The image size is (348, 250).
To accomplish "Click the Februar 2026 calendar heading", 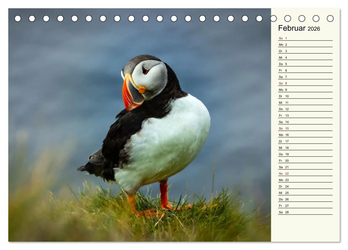I will (x=299, y=28).
